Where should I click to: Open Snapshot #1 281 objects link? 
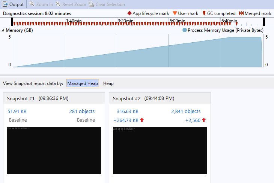point(82,112)
